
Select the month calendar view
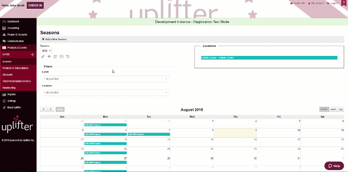[x=324, y=110]
